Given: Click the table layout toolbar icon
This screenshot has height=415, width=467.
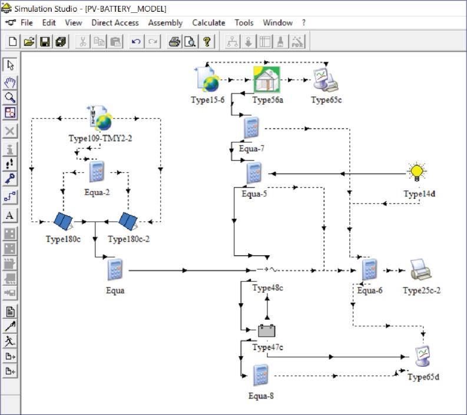Looking at the screenshot, I should [x=265, y=42].
